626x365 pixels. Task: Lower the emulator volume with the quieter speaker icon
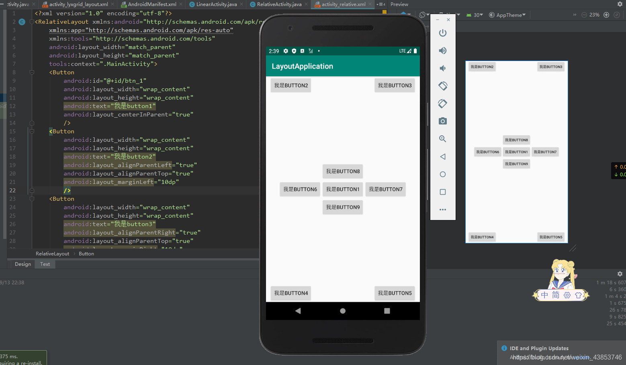[x=443, y=68]
